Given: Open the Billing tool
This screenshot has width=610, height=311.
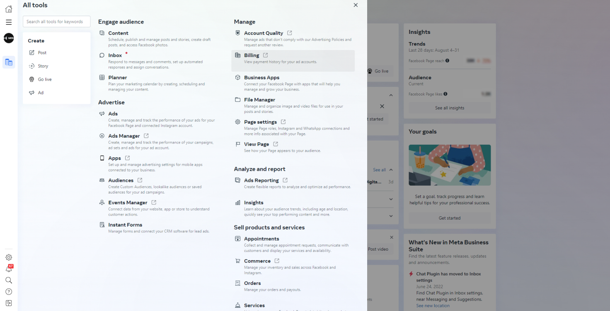Looking at the screenshot, I should pyautogui.click(x=252, y=55).
